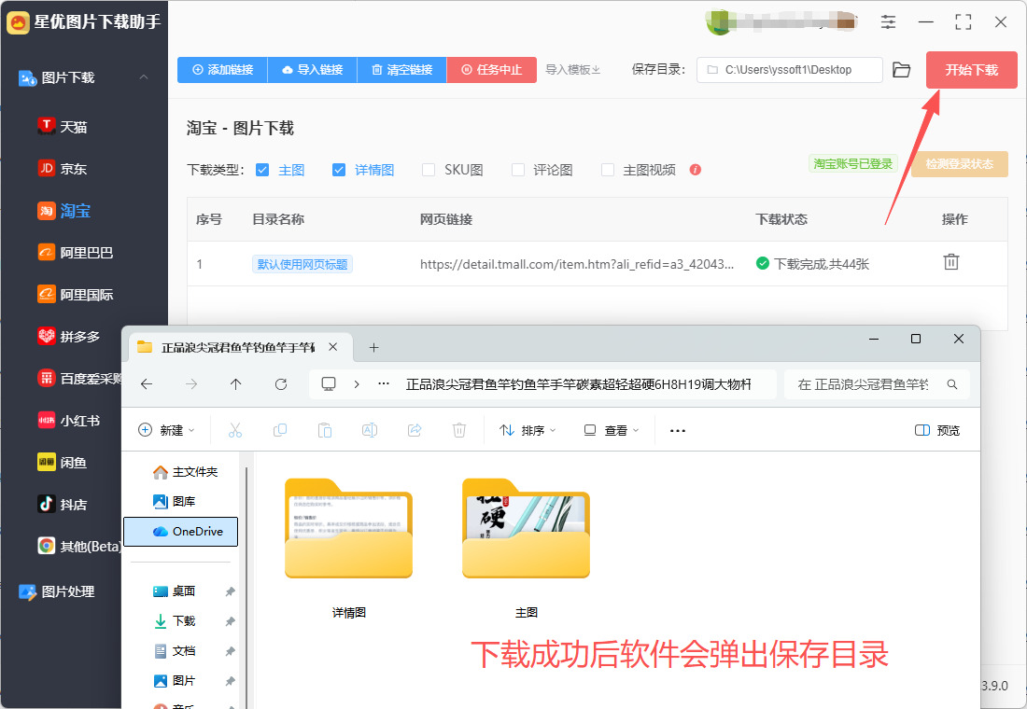1027x709 pixels.
Task: Open Baidu Aicaigou sidebar item
Action: 78,379
